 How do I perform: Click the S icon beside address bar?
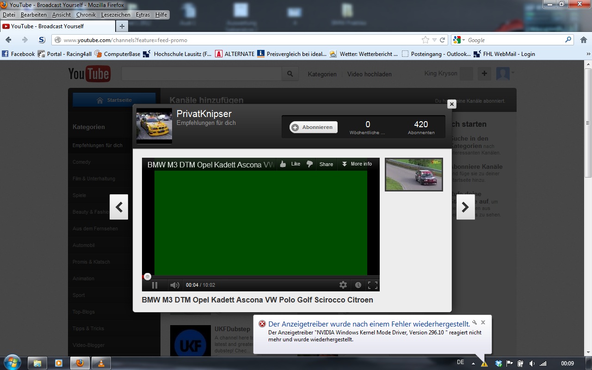tap(42, 40)
